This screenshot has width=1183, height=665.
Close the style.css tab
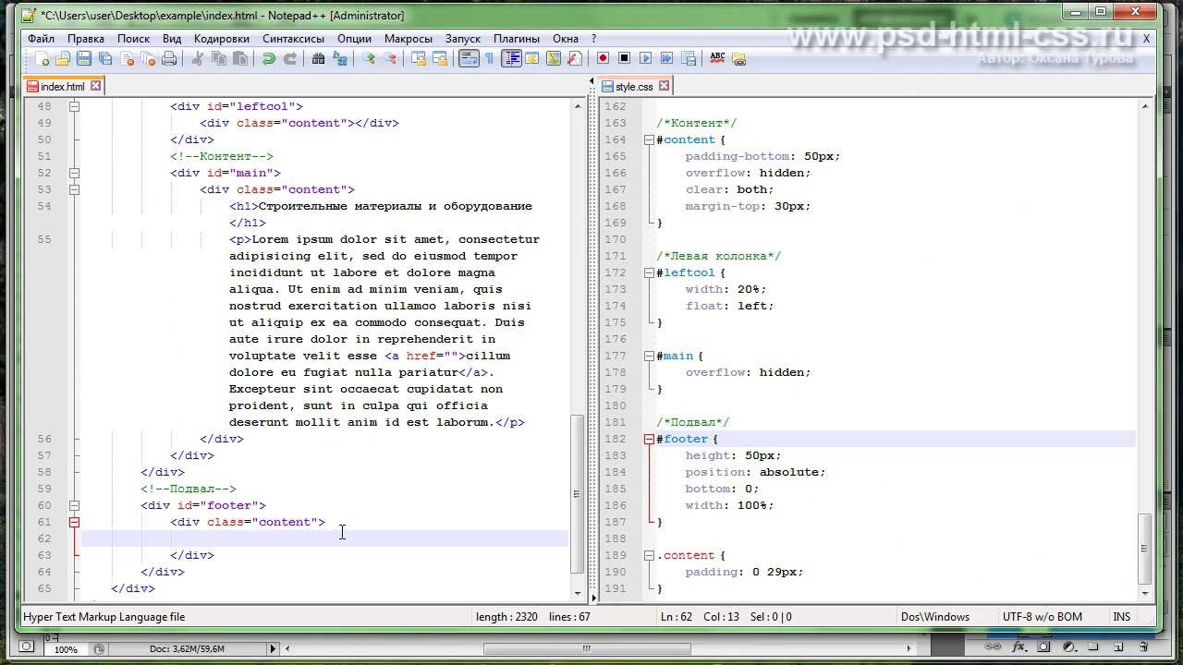(x=664, y=86)
